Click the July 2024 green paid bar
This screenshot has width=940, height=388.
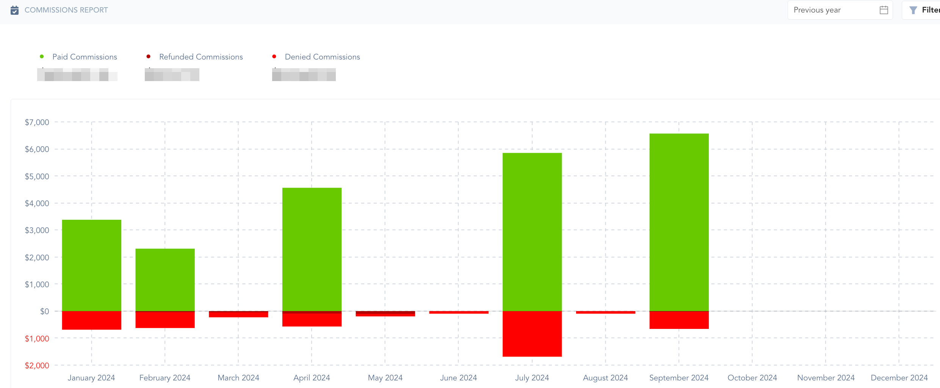532,232
